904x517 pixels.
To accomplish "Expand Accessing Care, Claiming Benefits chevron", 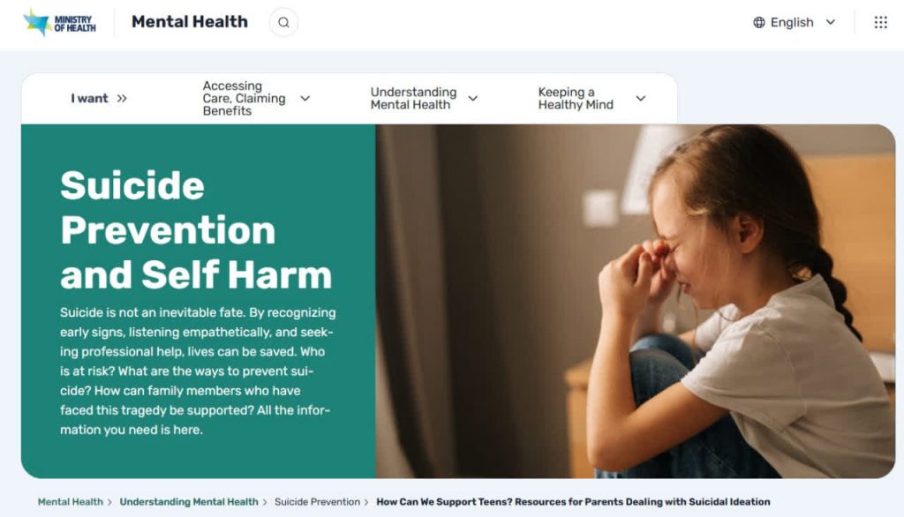I will click(305, 99).
